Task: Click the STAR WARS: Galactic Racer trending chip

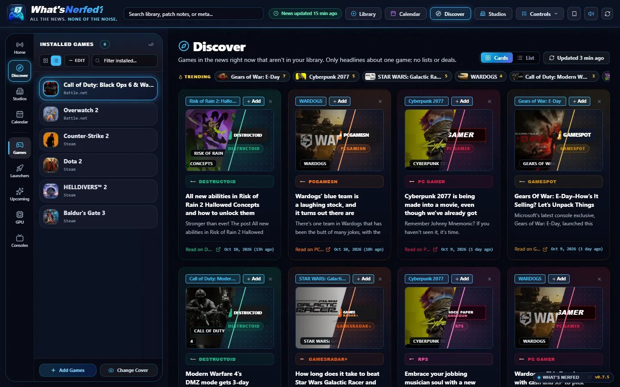Action: coord(407,77)
